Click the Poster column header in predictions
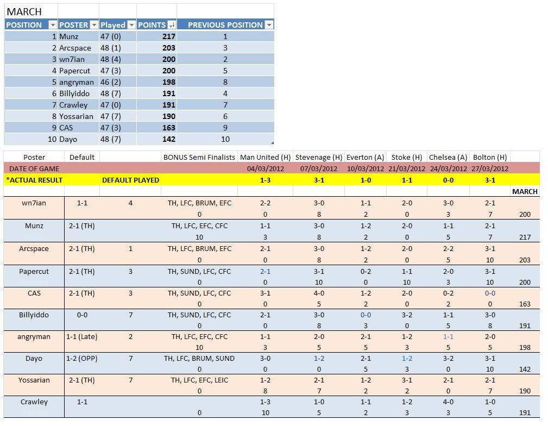 34,158
